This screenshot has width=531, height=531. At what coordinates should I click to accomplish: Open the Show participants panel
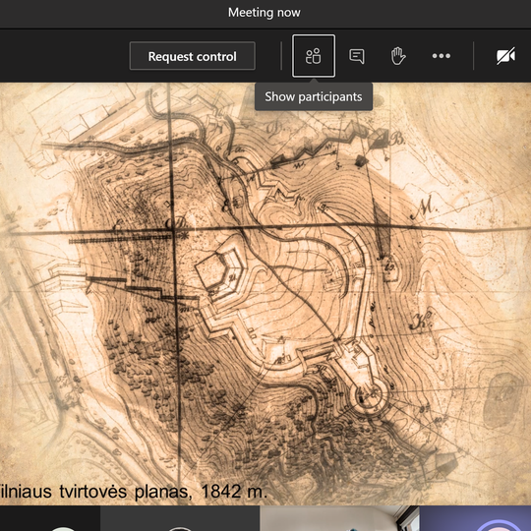[x=314, y=56]
